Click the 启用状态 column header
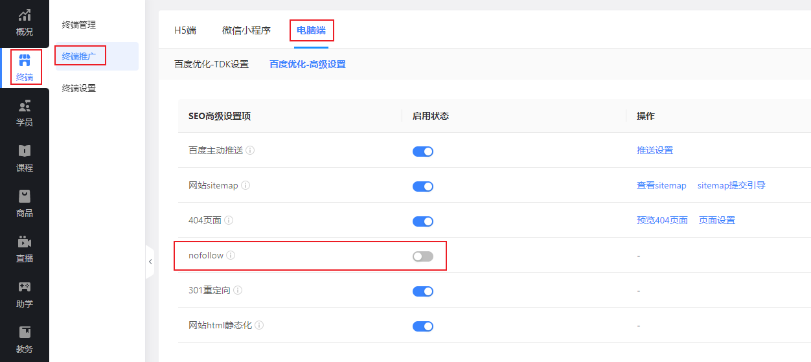The image size is (811, 362). [431, 116]
